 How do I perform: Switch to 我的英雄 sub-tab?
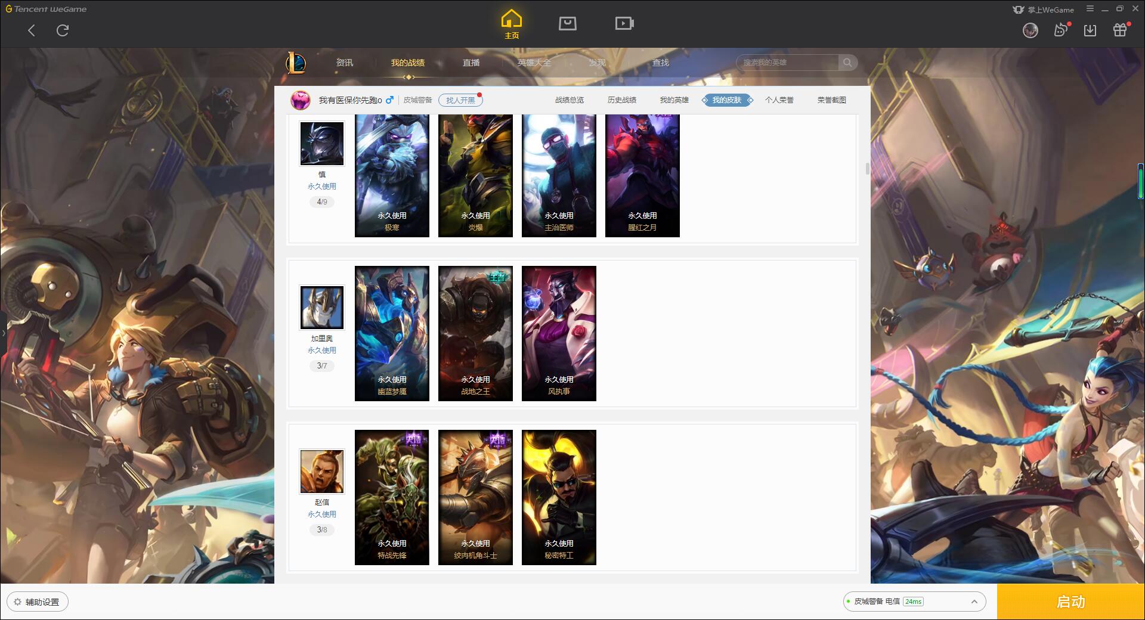674,100
